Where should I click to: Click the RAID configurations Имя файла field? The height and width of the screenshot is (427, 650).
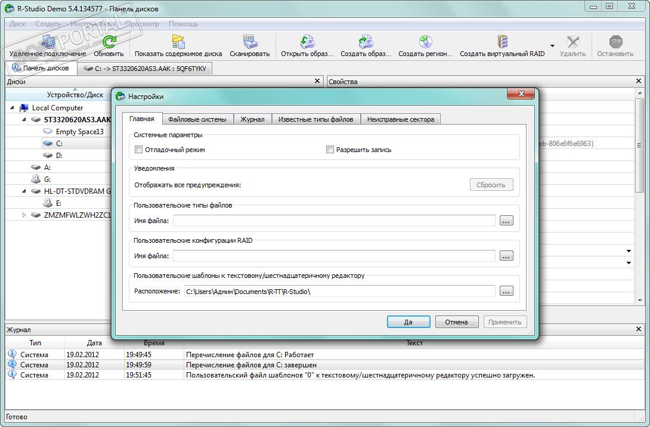pyautogui.click(x=334, y=256)
